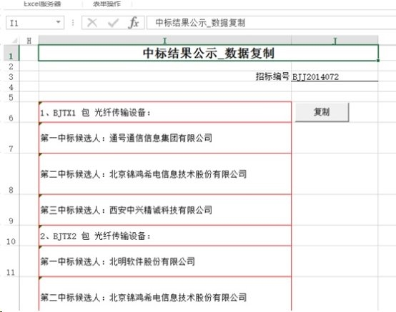Select cell 1、BJTX1 包 光纤传输设备
This screenshot has width=396, height=312.
(x=165, y=112)
